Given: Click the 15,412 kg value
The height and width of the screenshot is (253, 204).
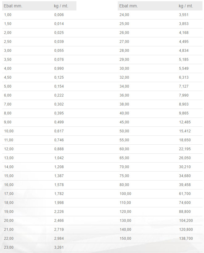Looking at the screenshot, I should pyautogui.click(x=185, y=131).
